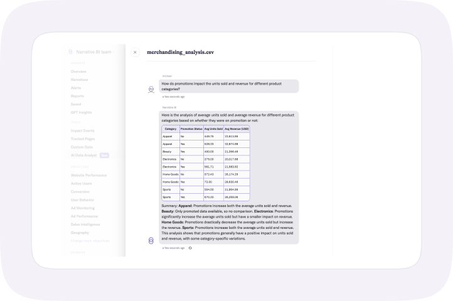This screenshot has width=453, height=301.
Task: Click the 449.75 units cell
Action: [213, 136]
